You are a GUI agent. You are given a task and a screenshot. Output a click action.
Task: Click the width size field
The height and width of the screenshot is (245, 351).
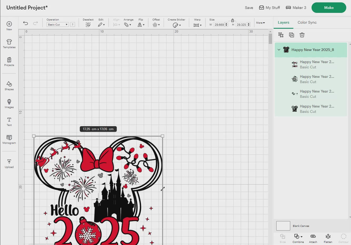(219, 25)
